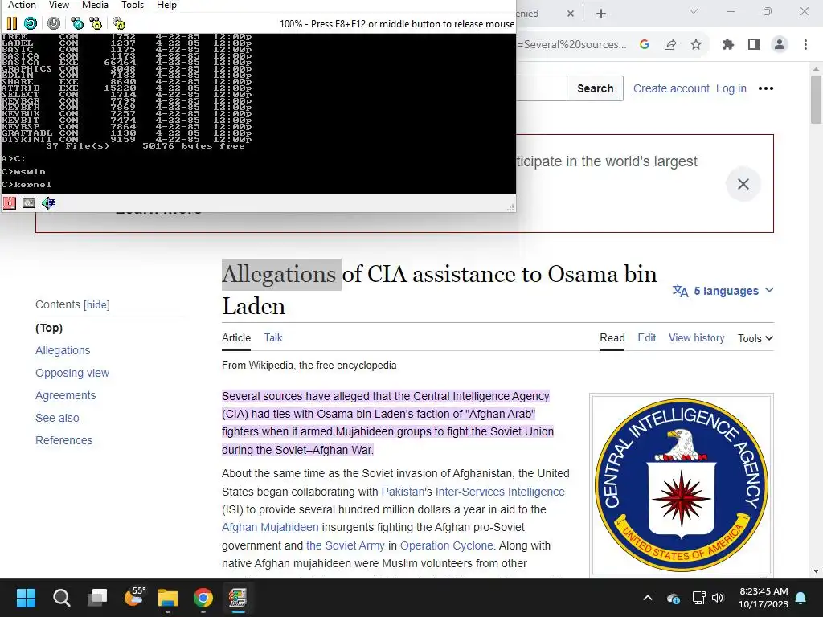
Task: Open a new Chrome tab
Action: (601, 14)
